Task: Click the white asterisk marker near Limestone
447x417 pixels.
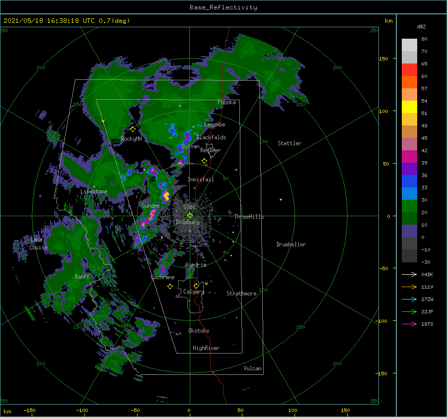Action: point(94,187)
